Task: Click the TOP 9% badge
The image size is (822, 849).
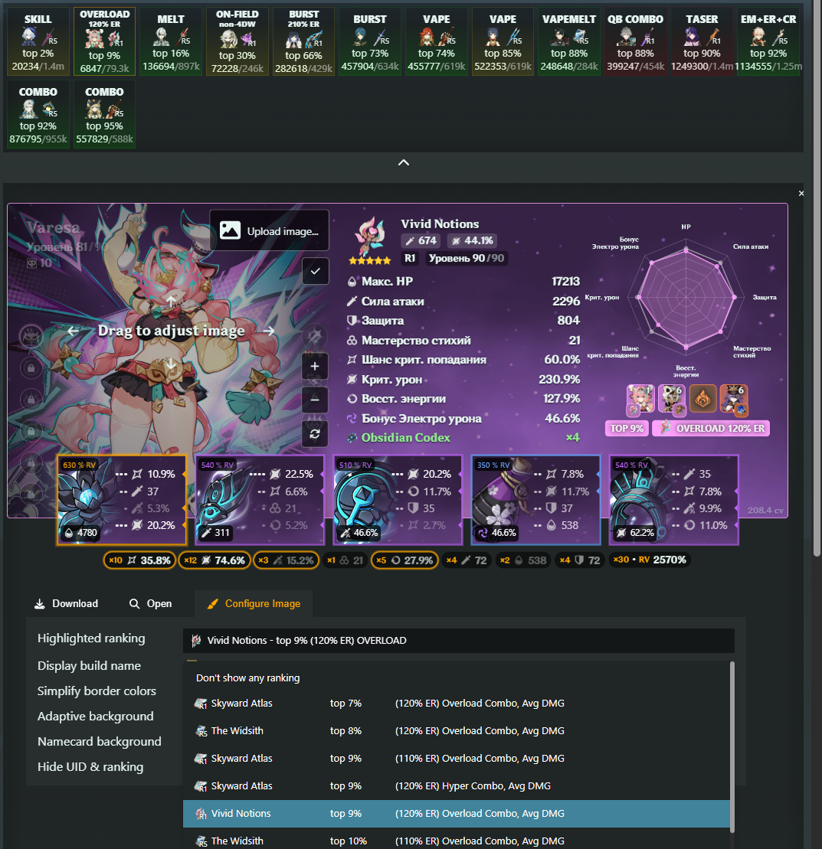Action: tap(627, 428)
